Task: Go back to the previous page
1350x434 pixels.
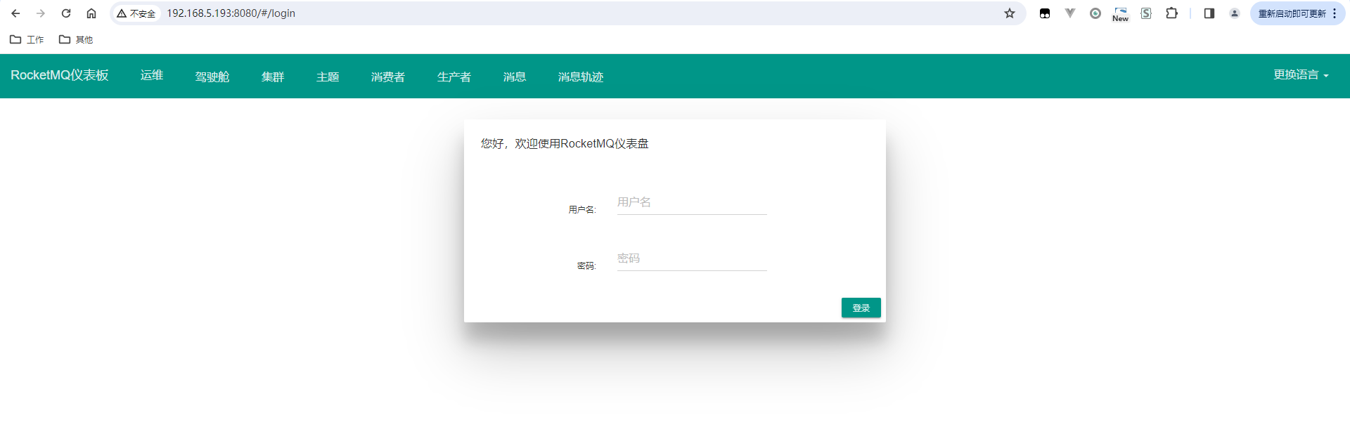Action: coord(15,13)
